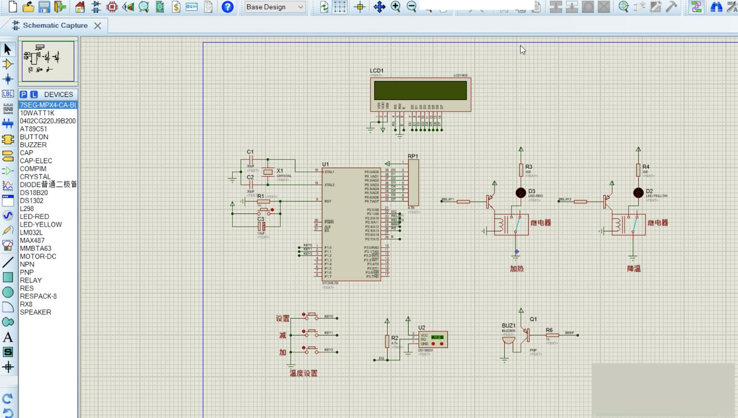
Task: Choose the Wire Label mode tool
Action: [x=8, y=94]
